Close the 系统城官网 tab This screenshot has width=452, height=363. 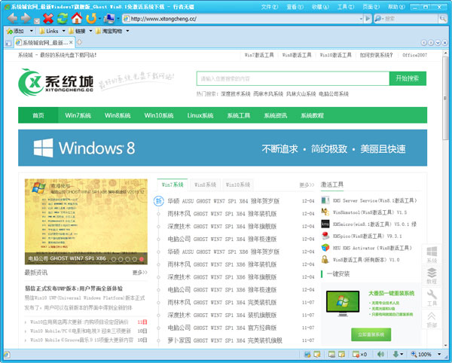(x=71, y=43)
